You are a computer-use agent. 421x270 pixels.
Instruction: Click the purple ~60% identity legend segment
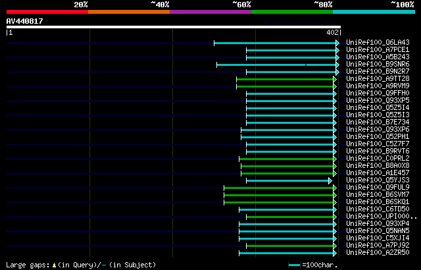[x=210, y=12]
